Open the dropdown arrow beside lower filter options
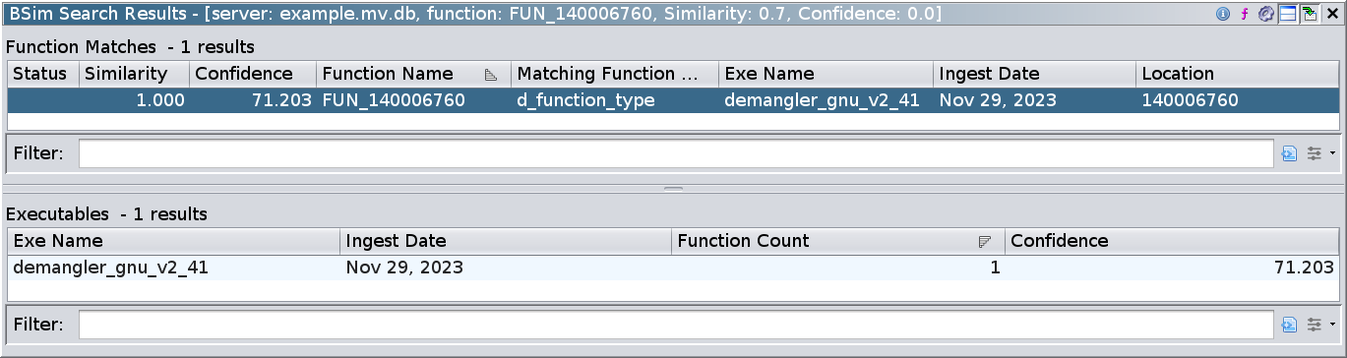The width and height of the screenshot is (1347, 358). tap(1331, 324)
